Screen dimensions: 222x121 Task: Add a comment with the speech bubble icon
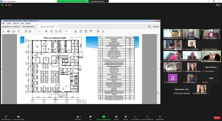click(98, 31)
